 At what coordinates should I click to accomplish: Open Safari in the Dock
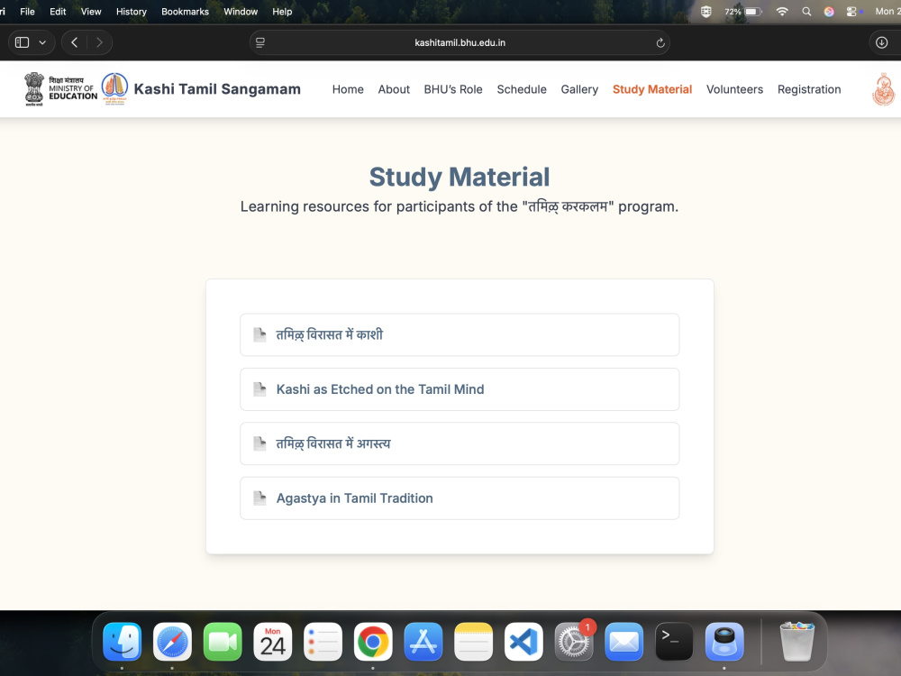pos(172,642)
